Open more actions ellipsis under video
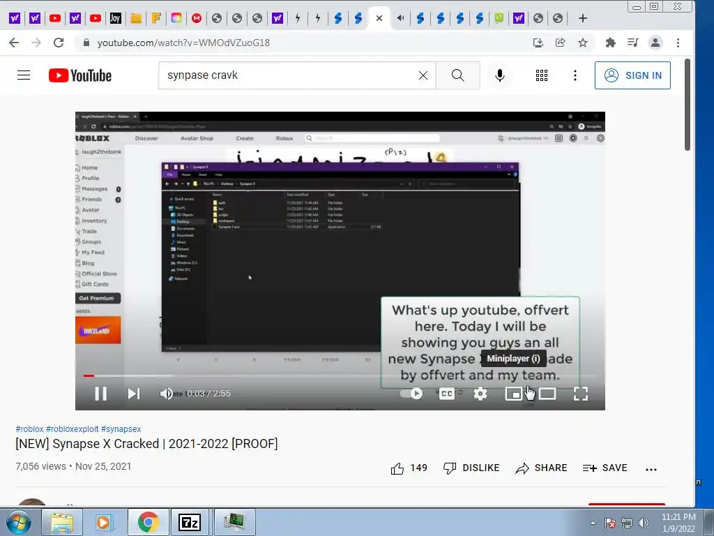This screenshot has height=536, width=714. point(651,469)
